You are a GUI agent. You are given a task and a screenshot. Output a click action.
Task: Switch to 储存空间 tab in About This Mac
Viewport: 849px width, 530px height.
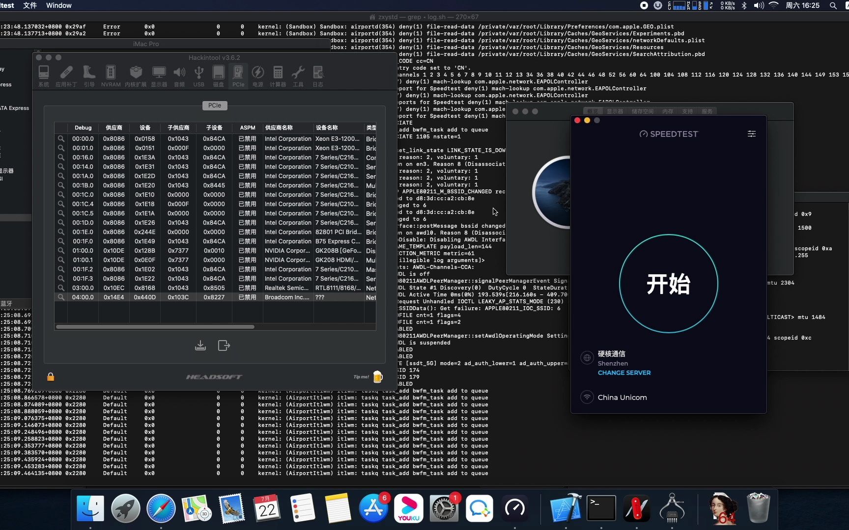(x=643, y=111)
